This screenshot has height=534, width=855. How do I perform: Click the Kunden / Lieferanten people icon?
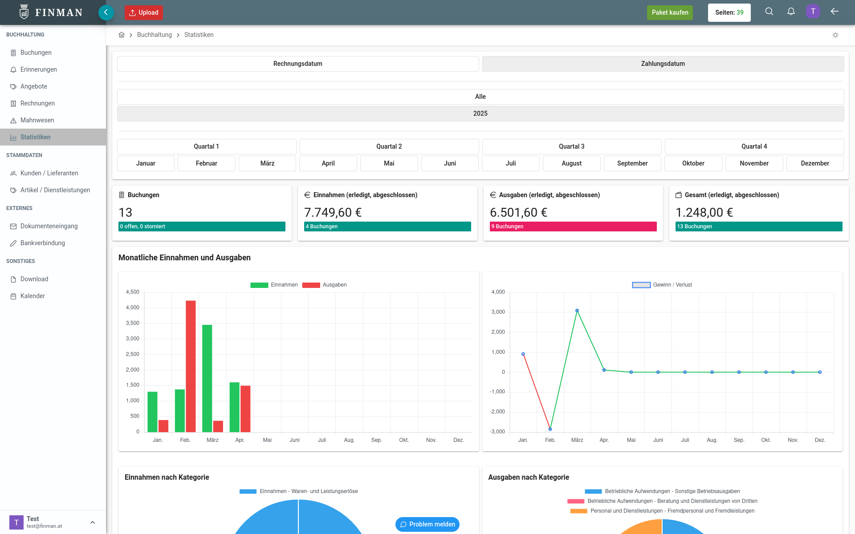(13, 174)
